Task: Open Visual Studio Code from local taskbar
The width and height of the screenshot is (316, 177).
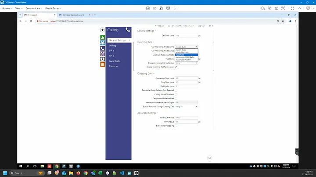Action: 122,173
